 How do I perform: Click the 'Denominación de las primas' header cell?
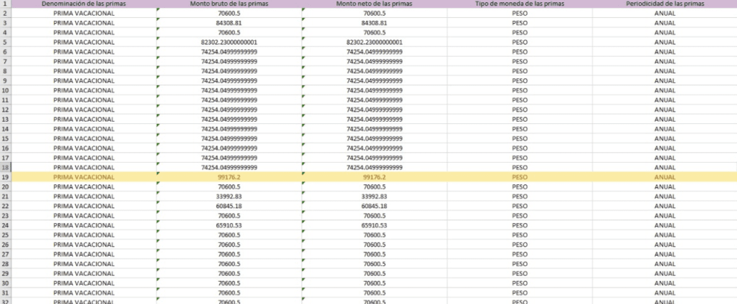click(x=84, y=4)
